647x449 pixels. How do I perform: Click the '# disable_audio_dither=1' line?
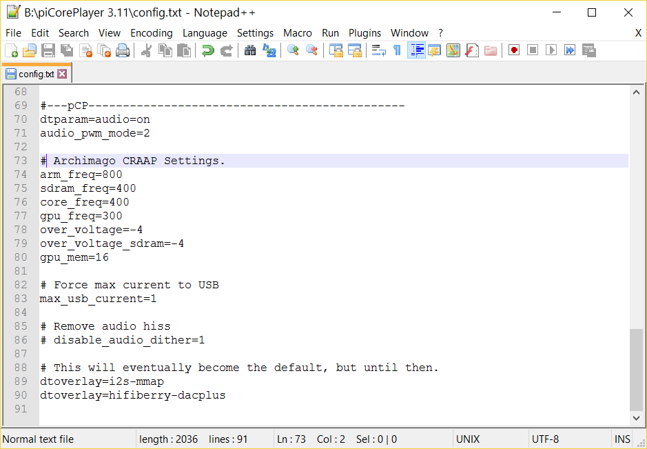(x=123, y=340)
